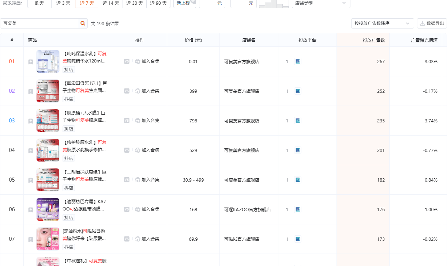
Task: Open store 可复美官方旗舰店 in row 01
Action: pos(242,62)
